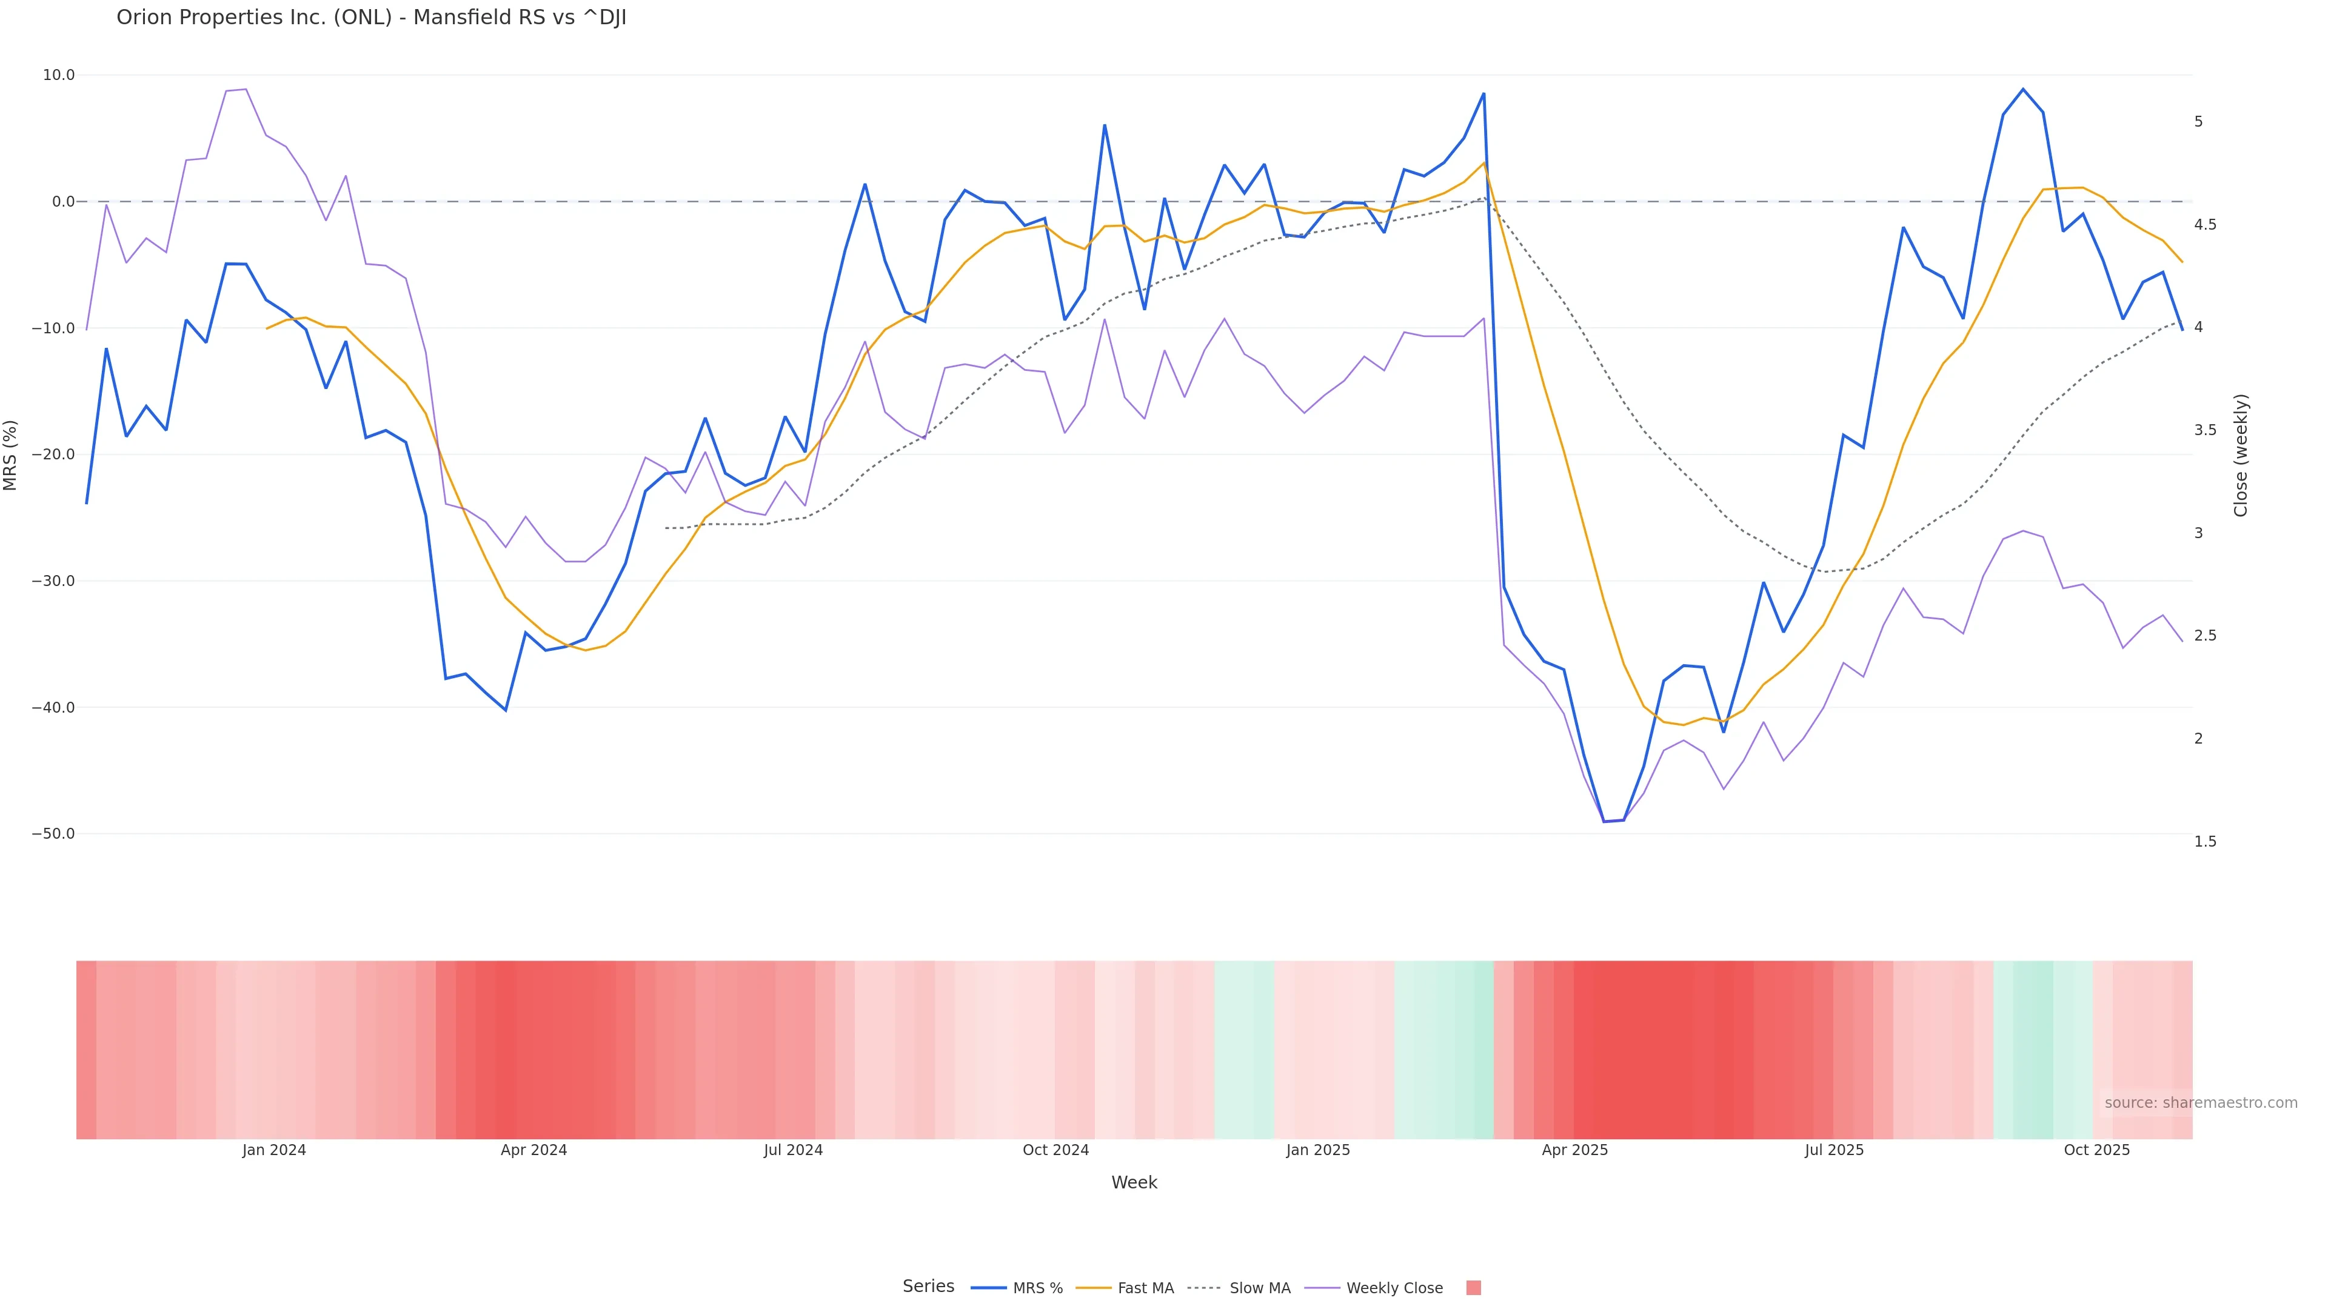
Task: Toggle the Slow MA legend label
Action: (1260, 1288)
